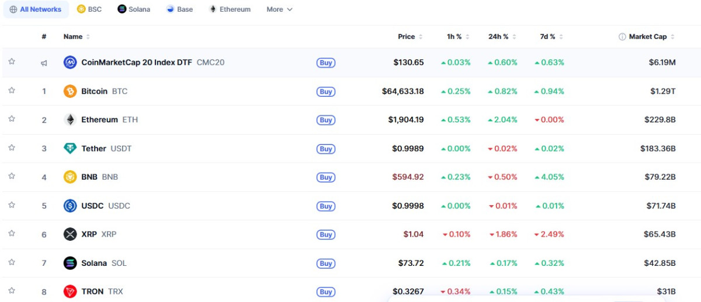Click the CoinMarketCap 20 Index logo icon
This screenshot has width=701, height=302.
70,62
